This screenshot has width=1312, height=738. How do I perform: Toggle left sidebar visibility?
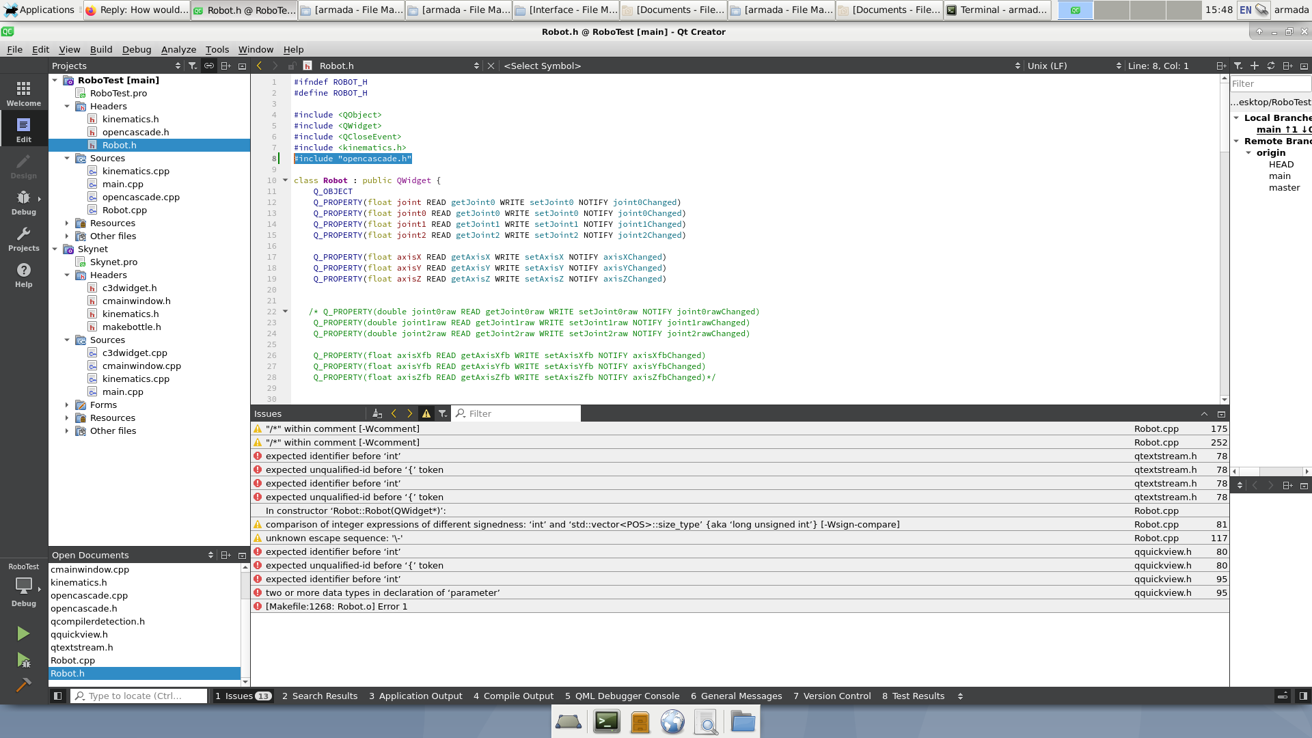coord(58,696)
